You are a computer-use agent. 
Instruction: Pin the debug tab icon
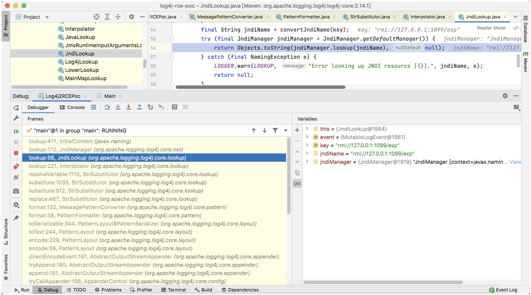16,218
